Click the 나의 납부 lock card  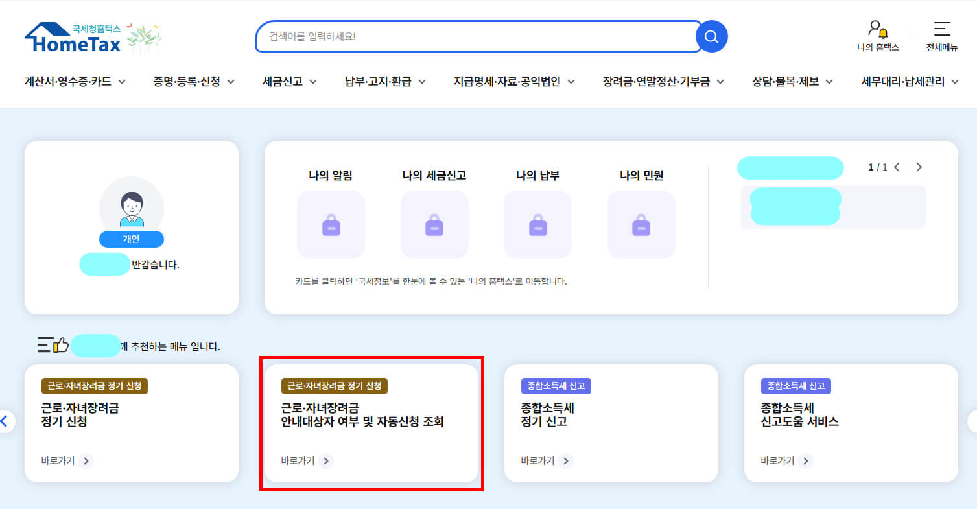click(537, 224)
